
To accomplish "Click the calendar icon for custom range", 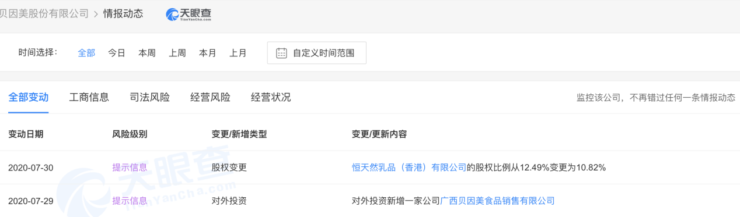I will [x=281, y=53].
